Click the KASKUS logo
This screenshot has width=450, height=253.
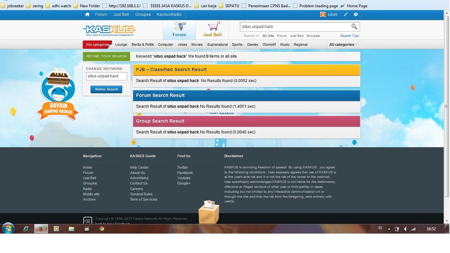coord(109,30)
